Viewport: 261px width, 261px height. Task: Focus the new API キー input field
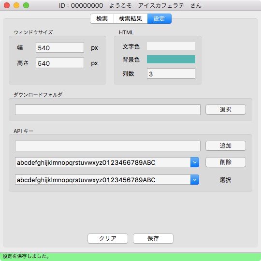(108, 146)
